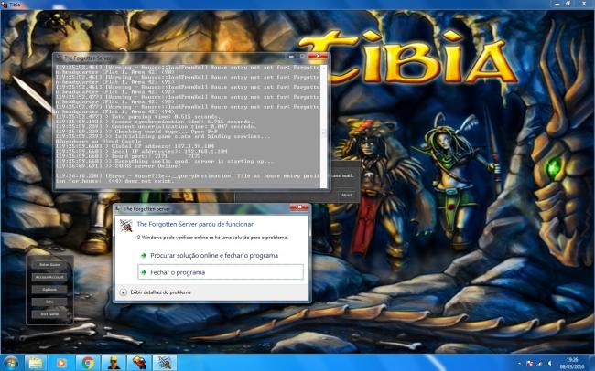Click the yellow-helmet character taskbar icon

click(x=114, y=363)
